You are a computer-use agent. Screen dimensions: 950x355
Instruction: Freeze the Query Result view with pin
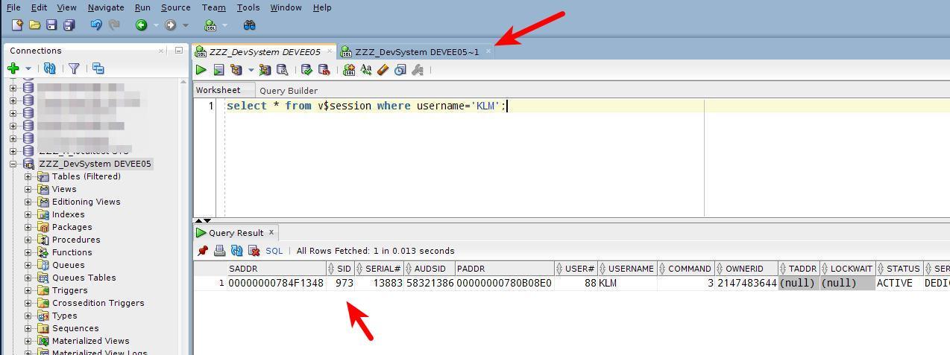[202, 251]
